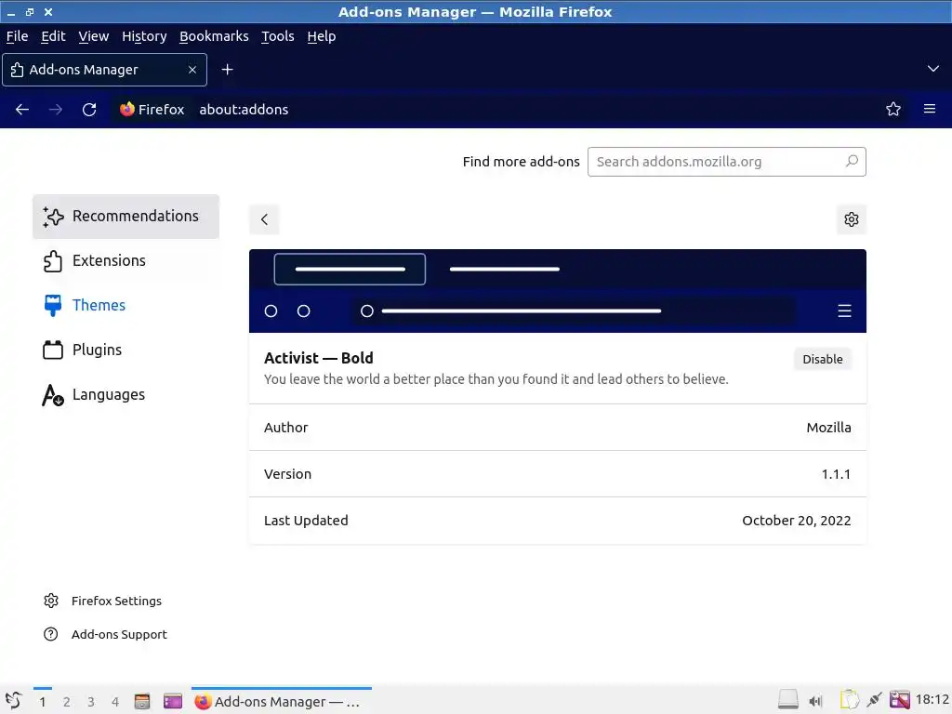Open the Recommendations category
952x714 pixels.
[126, 216]
